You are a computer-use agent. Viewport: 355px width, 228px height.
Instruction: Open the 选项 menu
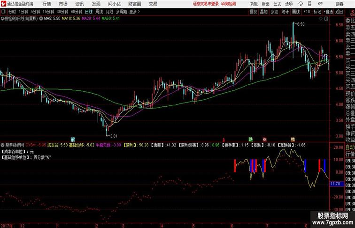point(289,4)
